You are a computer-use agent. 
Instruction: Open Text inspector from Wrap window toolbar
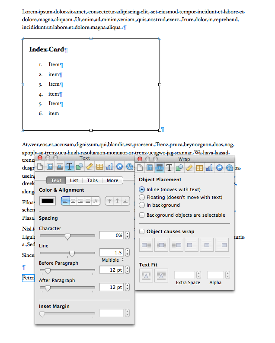click(x=169, y=168)
